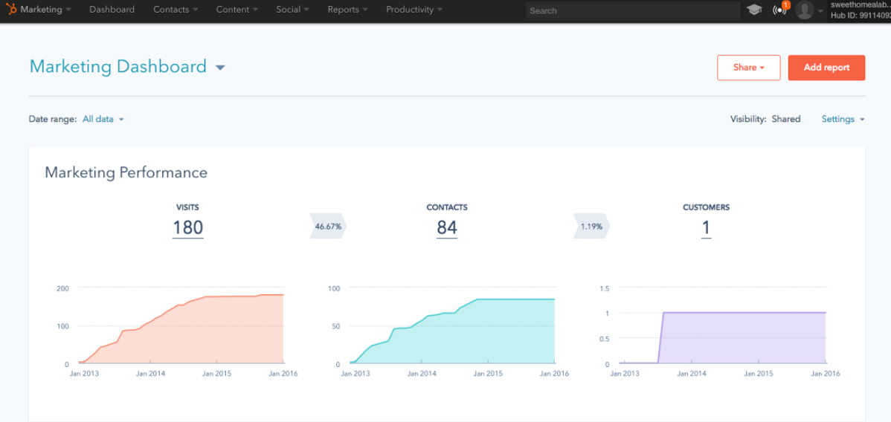This screenshot has width=891, height=422.
Task: Click the HubSpot sprocket logo icon
Action: 12,10
